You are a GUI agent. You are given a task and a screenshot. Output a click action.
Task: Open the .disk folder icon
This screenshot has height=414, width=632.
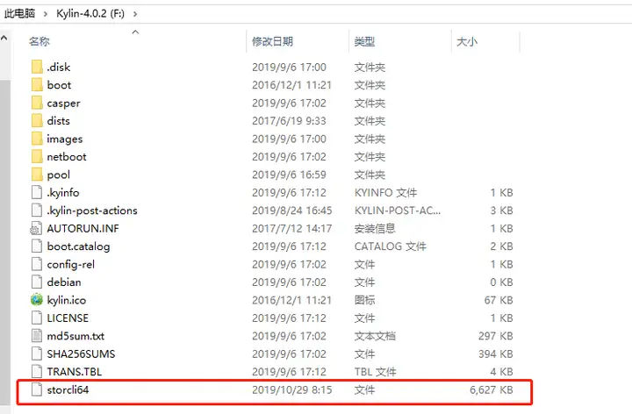click(37, 67)
